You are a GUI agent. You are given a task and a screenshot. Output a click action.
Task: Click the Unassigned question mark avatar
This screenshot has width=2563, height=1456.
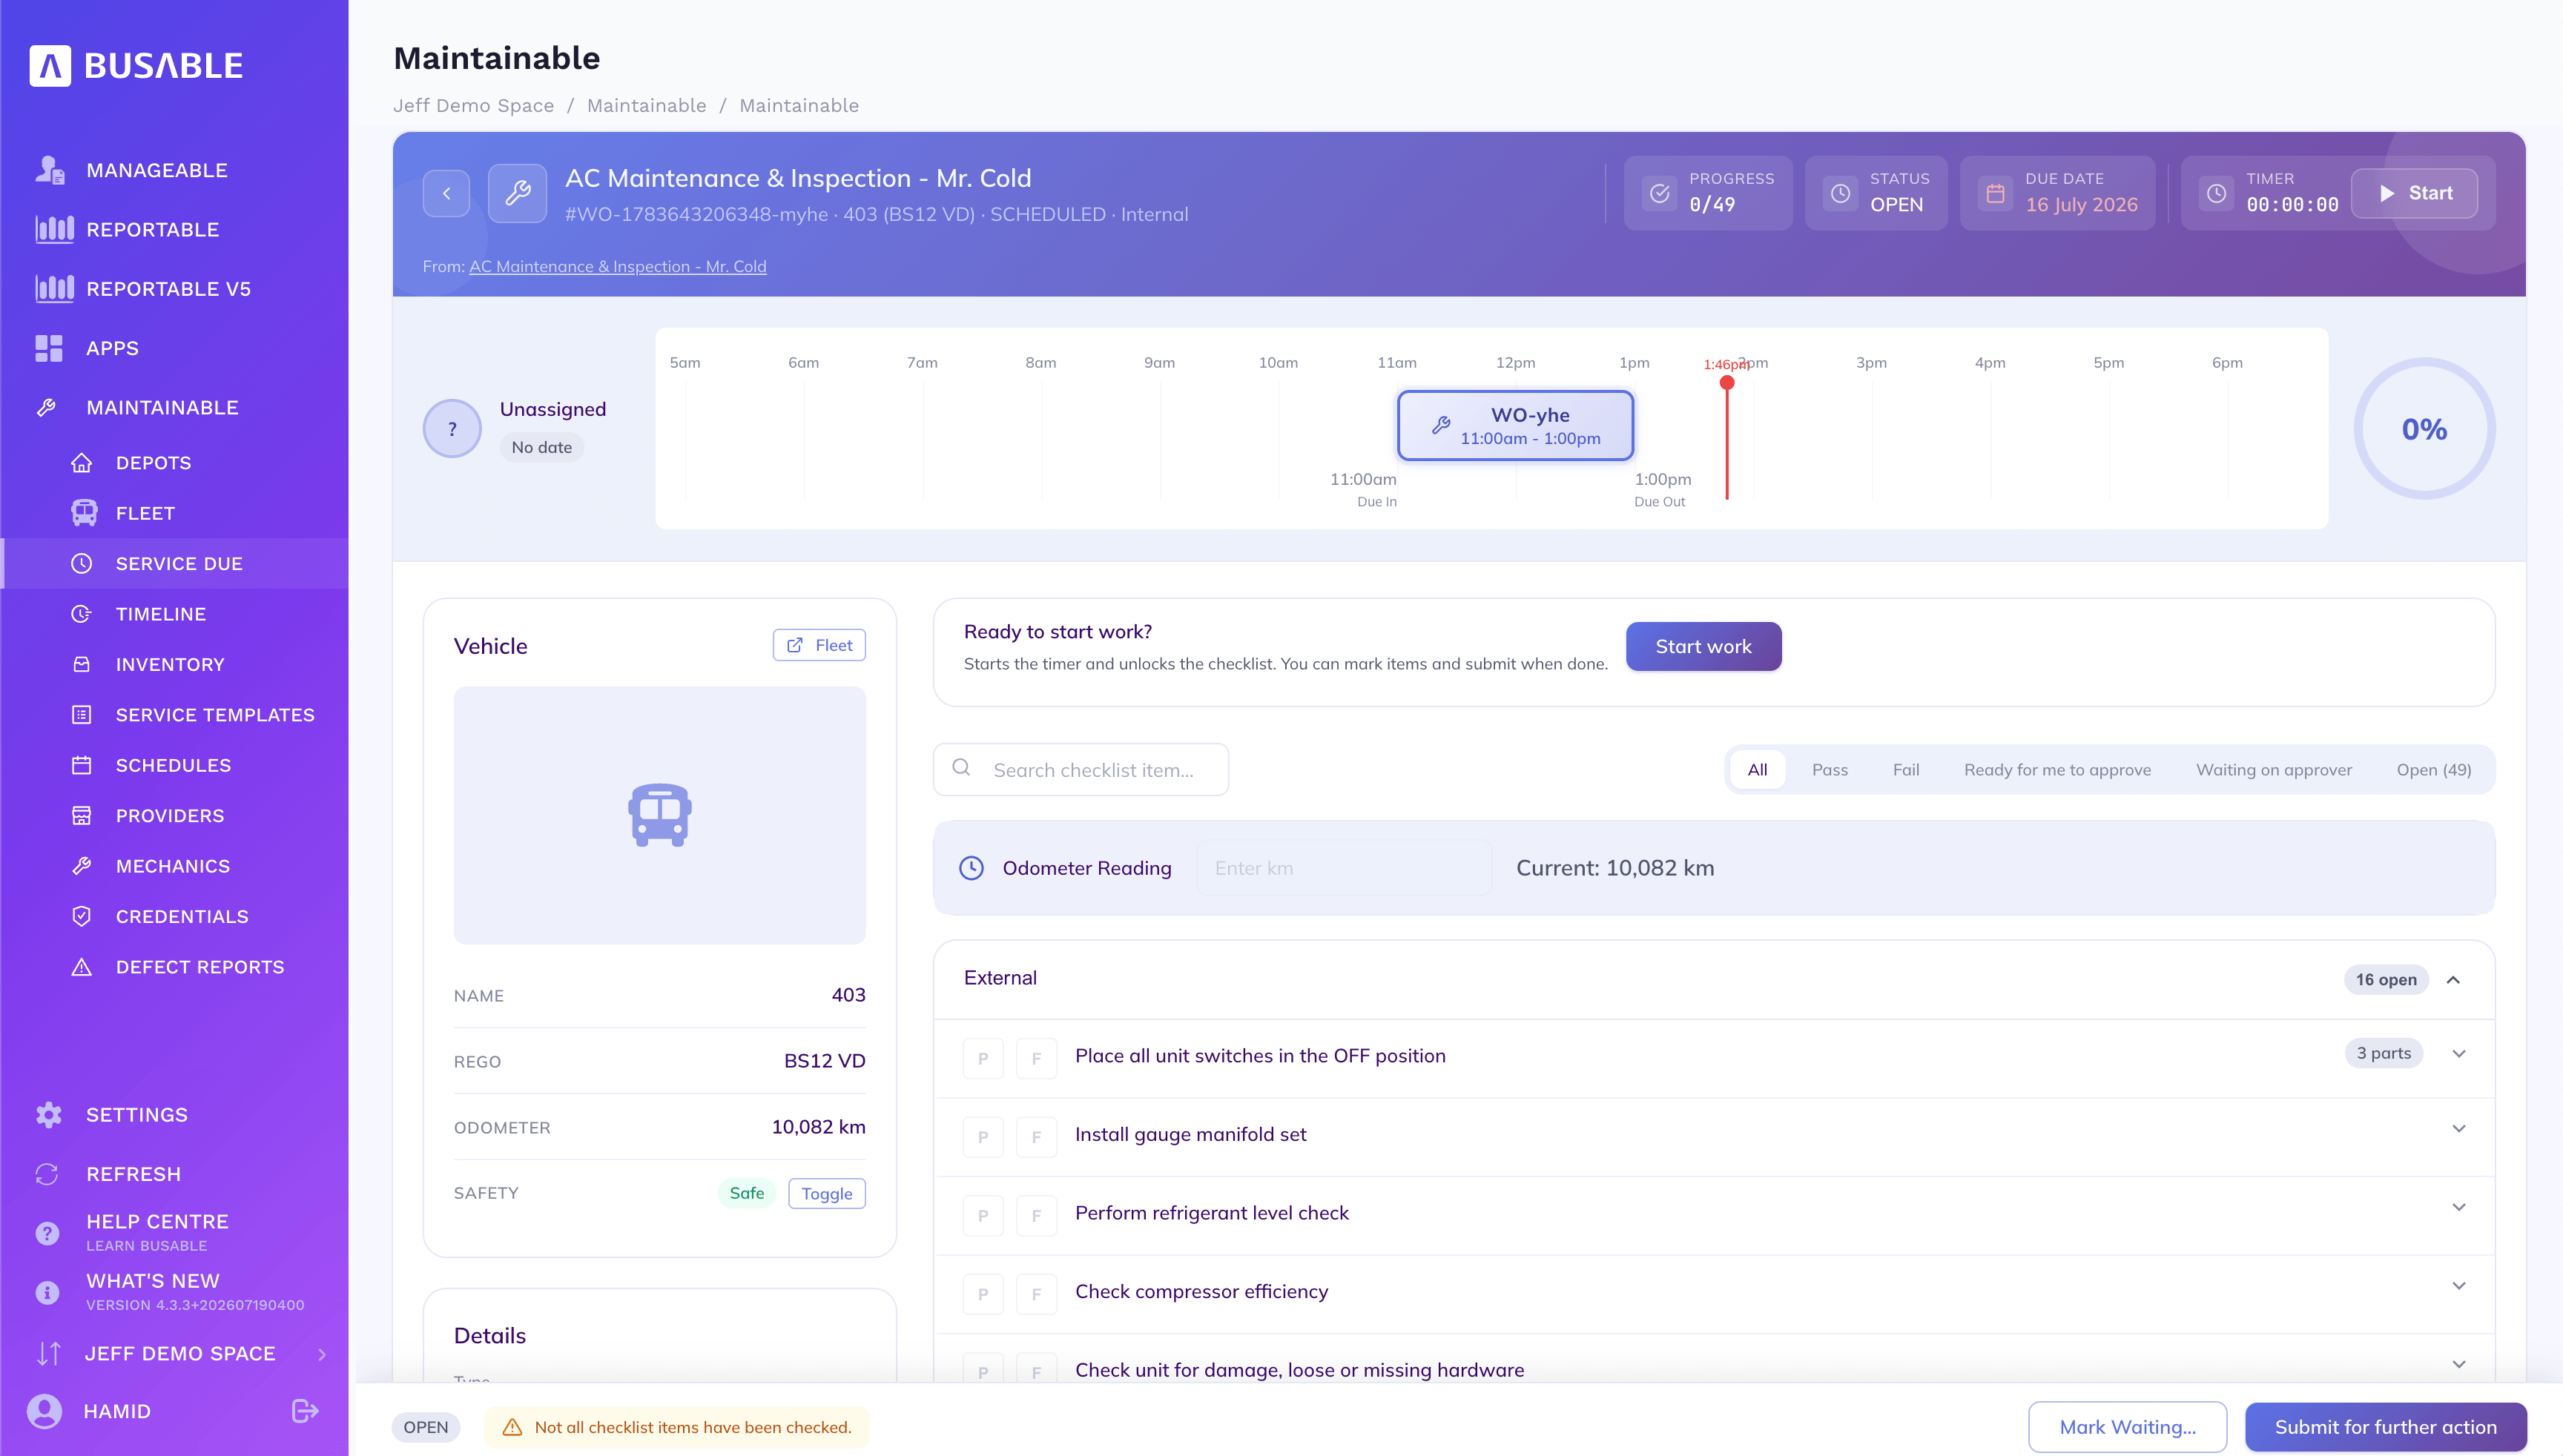coord(452,429)
